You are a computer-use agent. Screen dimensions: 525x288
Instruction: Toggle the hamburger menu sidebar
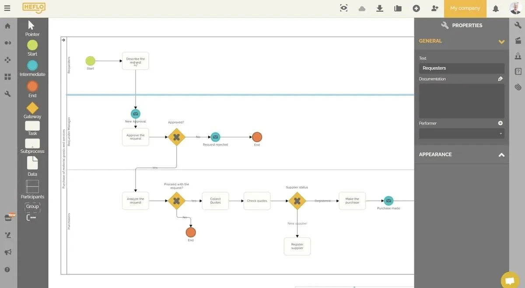click(7, 8)
